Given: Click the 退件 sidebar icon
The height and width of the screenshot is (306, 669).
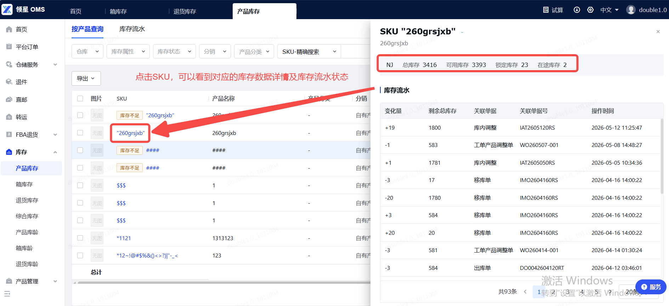Looking at the screenshot, I should [9, 82].
